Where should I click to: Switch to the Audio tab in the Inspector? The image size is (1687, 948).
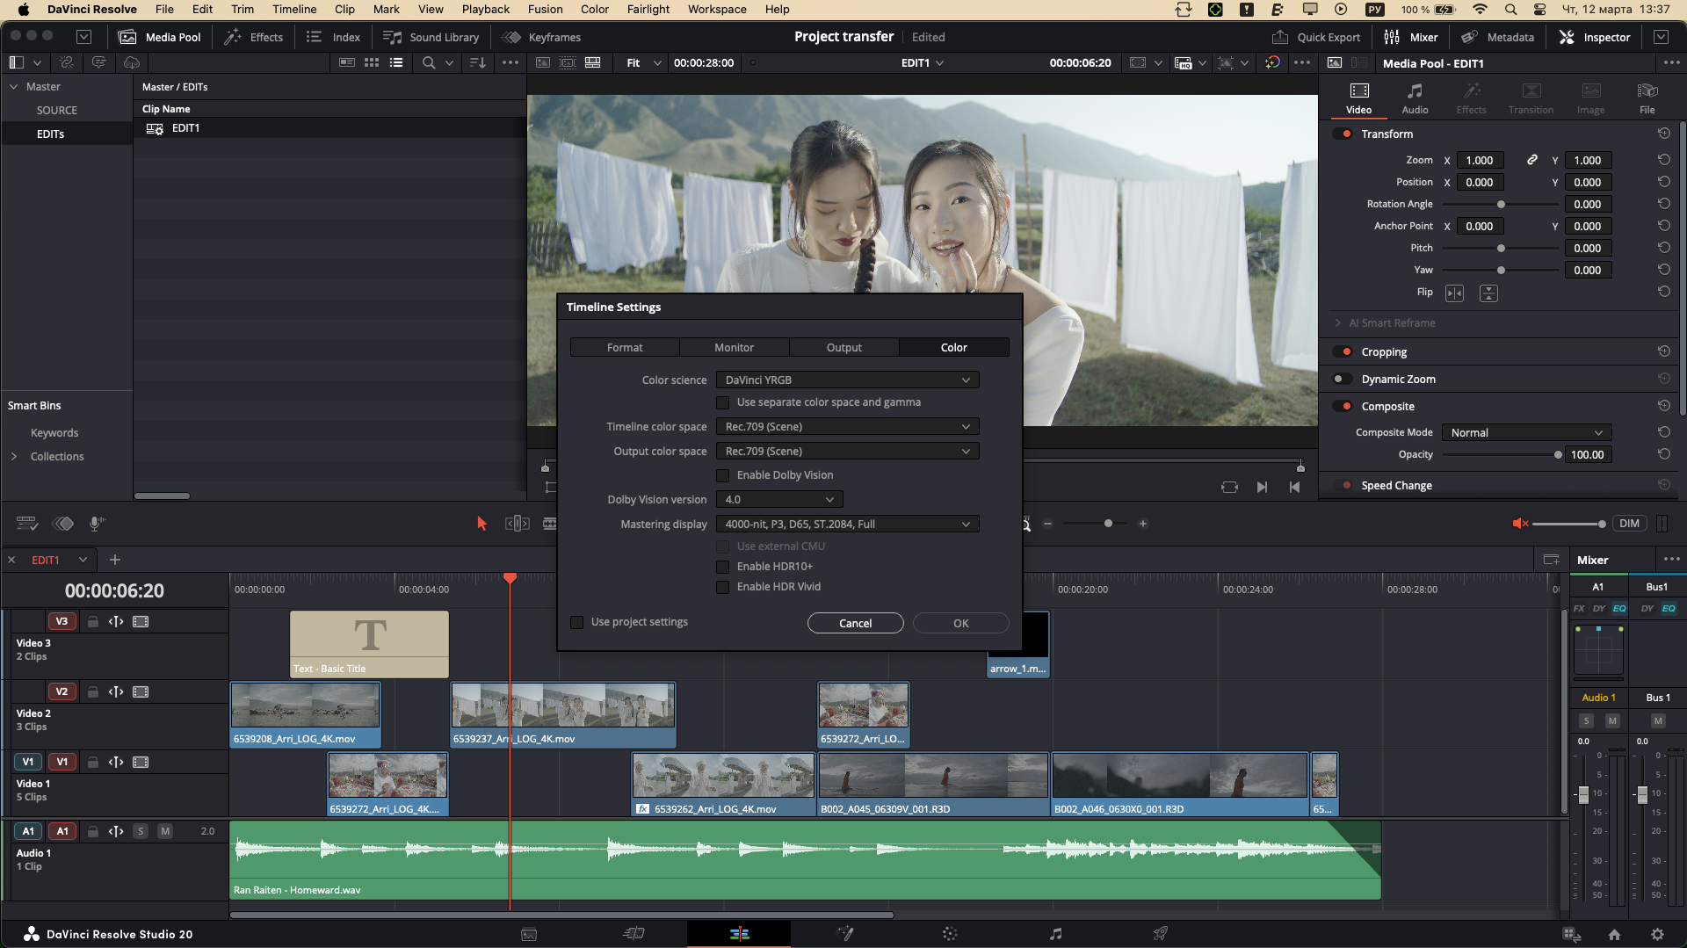click(1415, 97)
